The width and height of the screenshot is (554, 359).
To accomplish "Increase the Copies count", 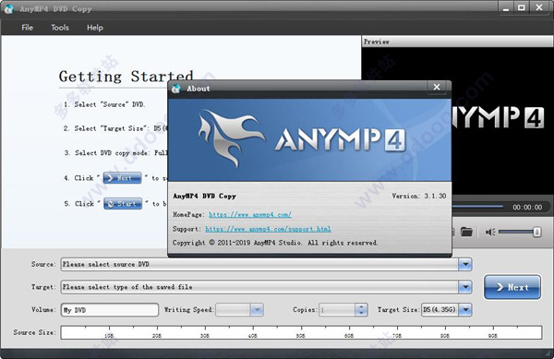I will 361,307.
